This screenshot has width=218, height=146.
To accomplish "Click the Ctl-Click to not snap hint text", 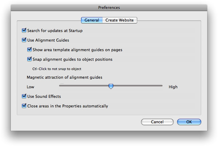I will 57,69.
